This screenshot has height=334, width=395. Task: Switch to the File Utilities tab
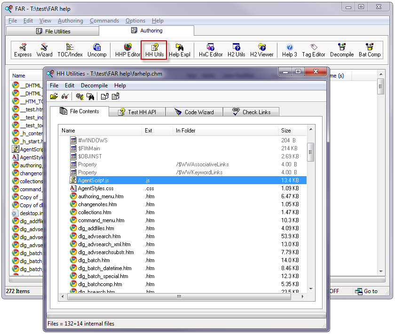point(53,31)
